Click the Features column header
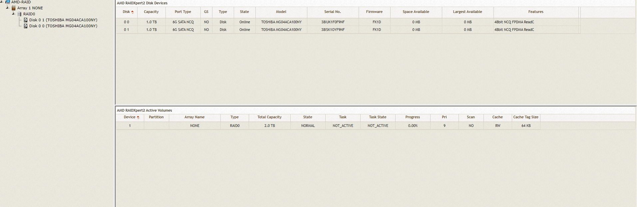The width and height of the screenshot is (637, 207). (536, 12)
